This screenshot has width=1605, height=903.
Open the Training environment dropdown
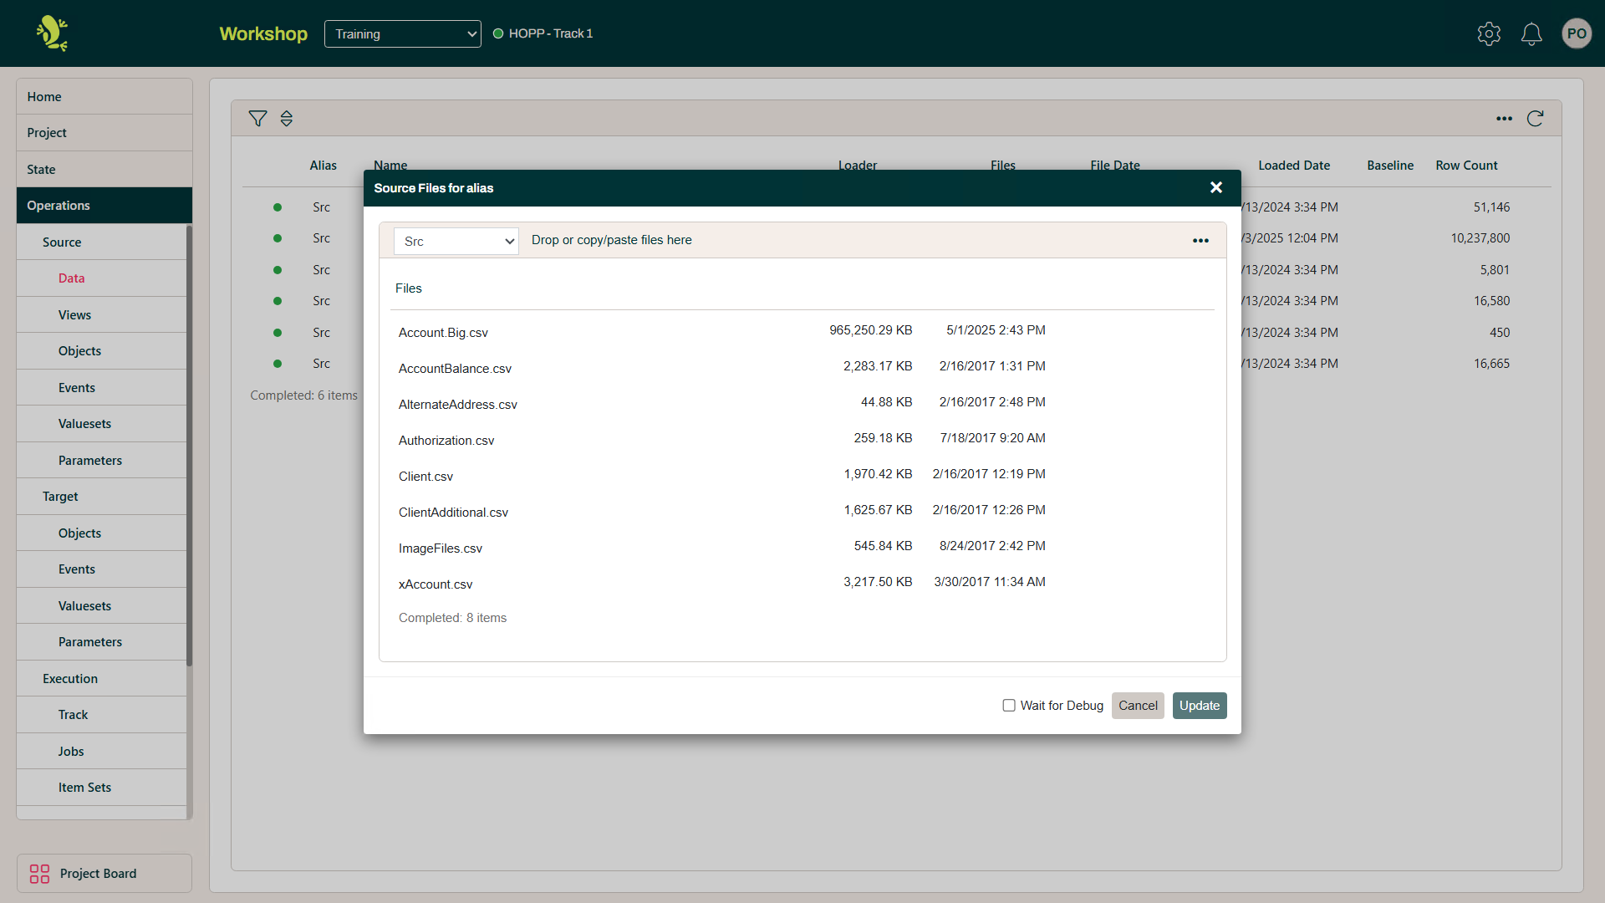402,33
